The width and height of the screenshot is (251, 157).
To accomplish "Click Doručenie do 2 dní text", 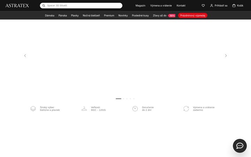I will tap(148, 109).
